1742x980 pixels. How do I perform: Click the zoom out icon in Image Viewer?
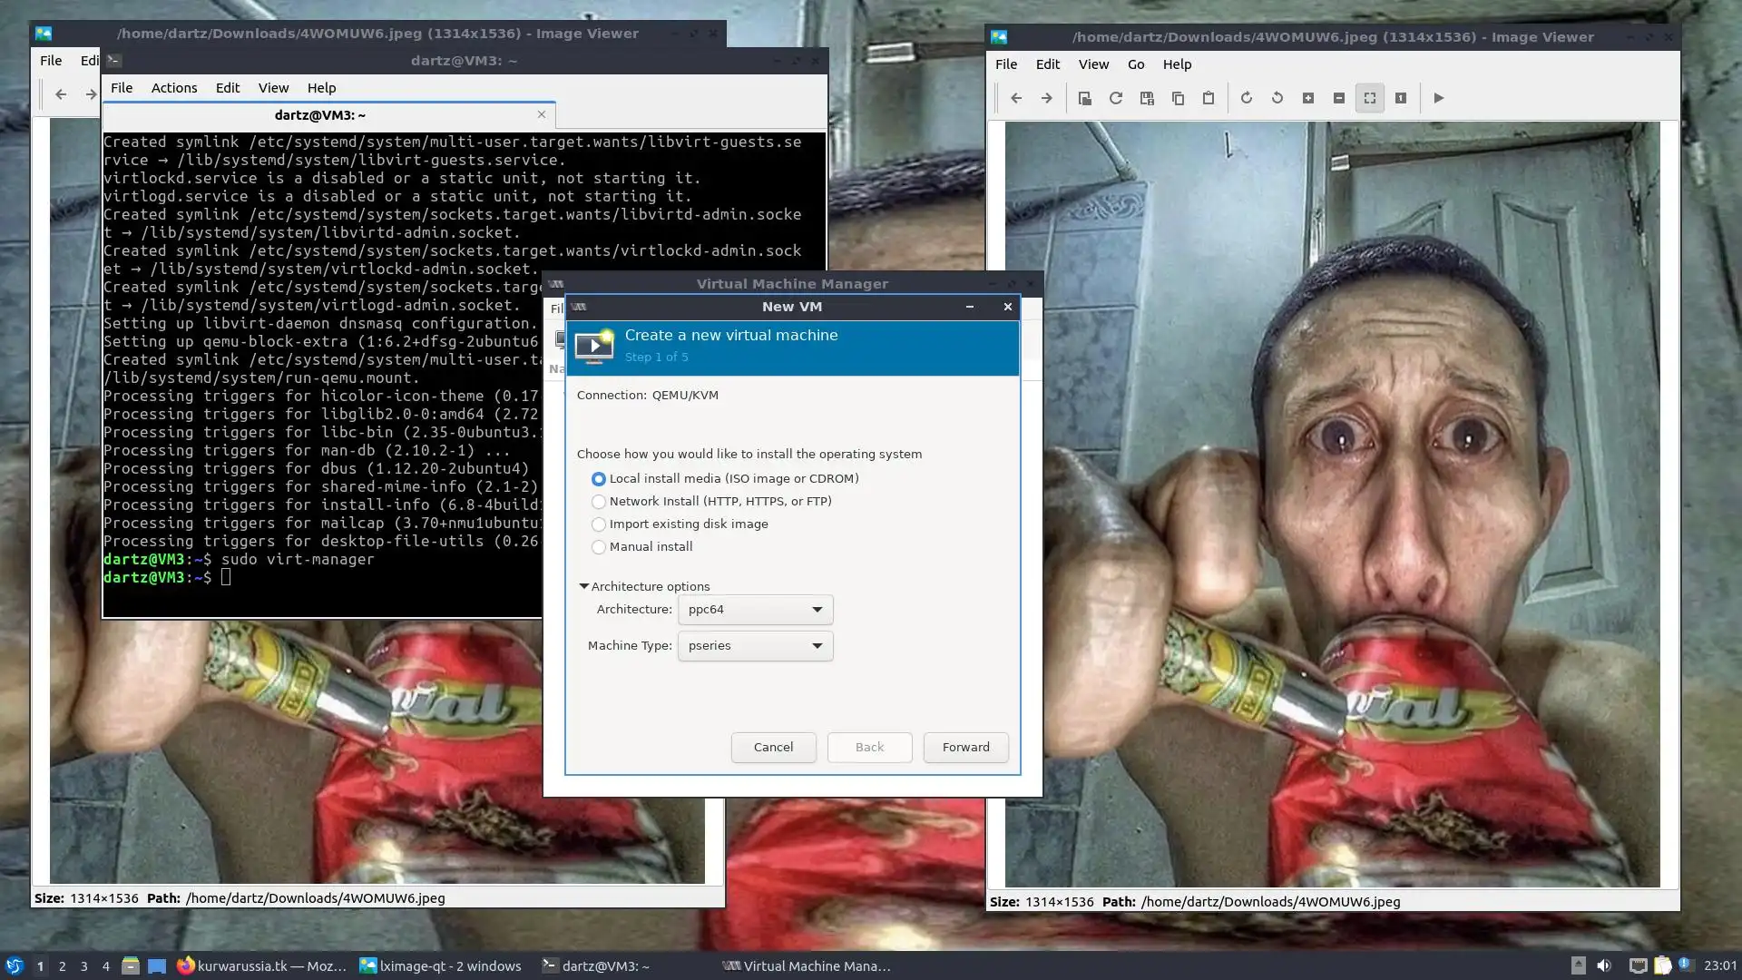(x=1338, y=98)
